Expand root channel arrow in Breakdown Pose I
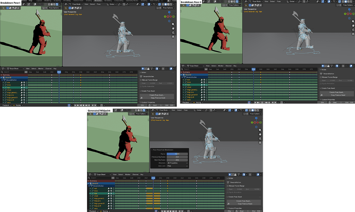This screenshot has width=355, height=212. 3,82
